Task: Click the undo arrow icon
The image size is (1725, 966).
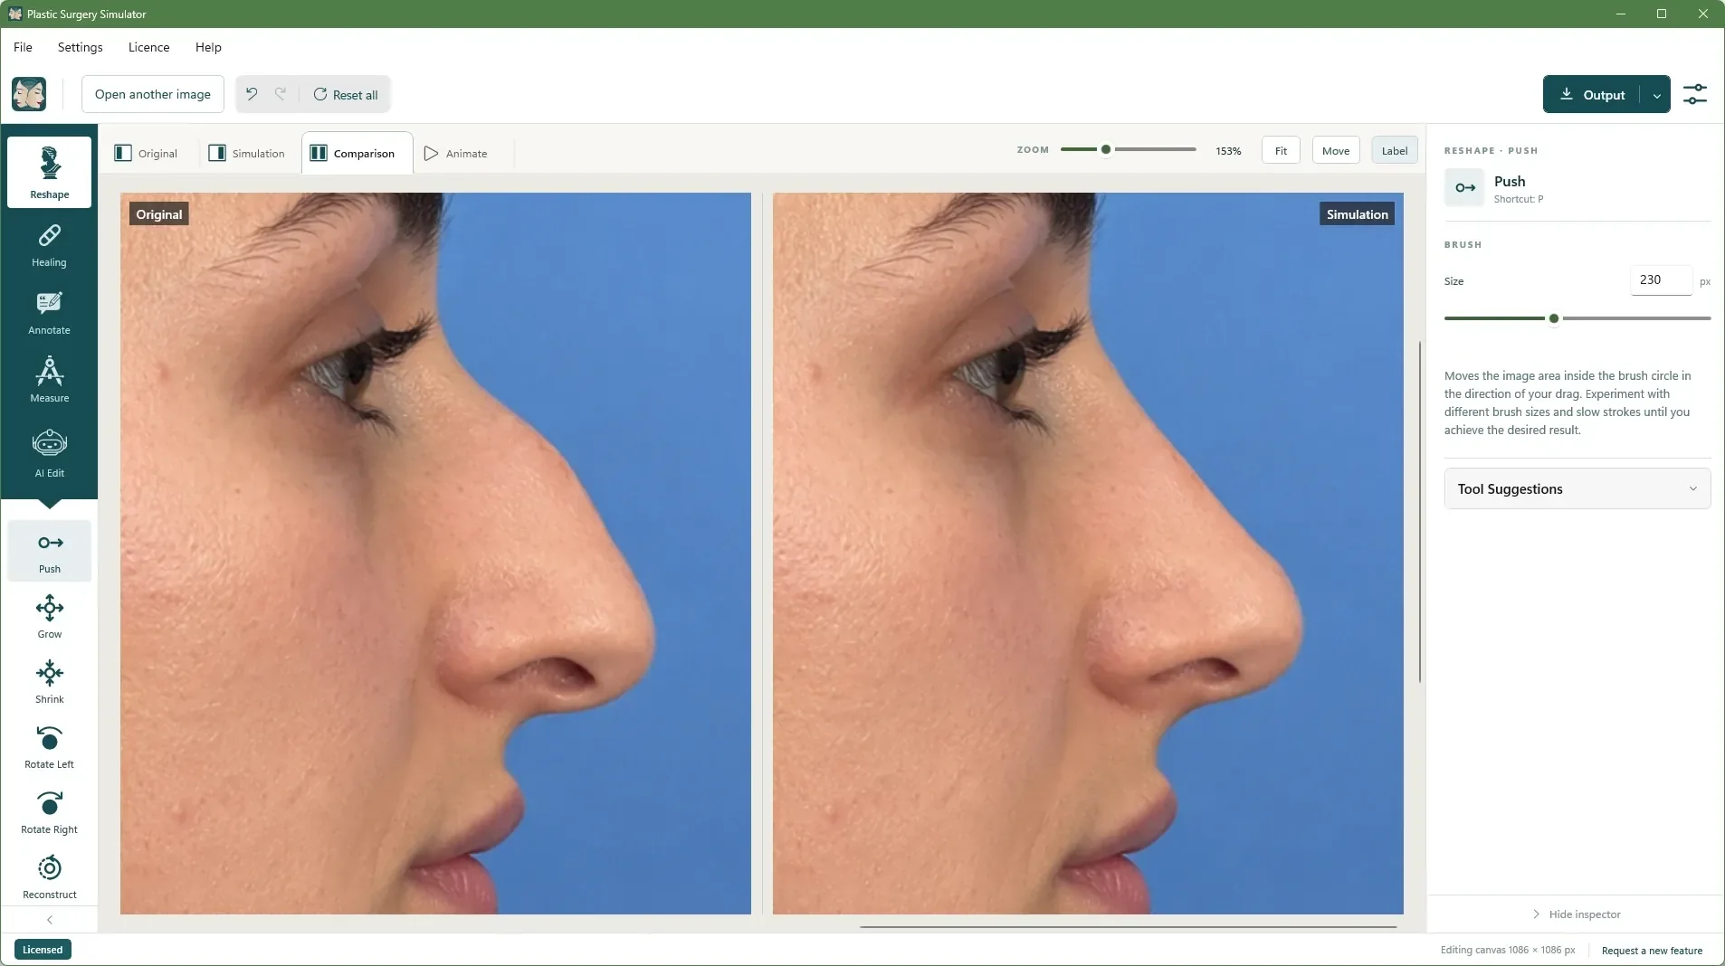Action: 252,94
